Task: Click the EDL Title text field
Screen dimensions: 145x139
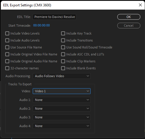Action: click(x=54, y=17)
